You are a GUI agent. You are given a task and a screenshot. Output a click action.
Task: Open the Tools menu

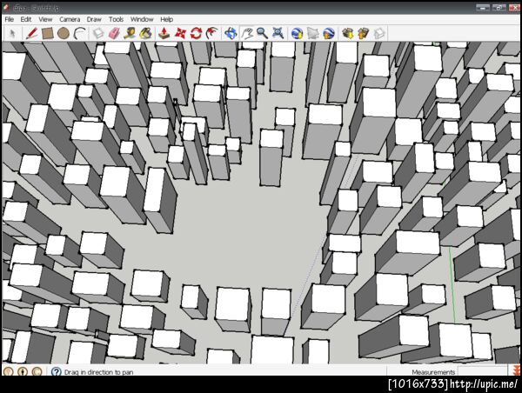117,19
